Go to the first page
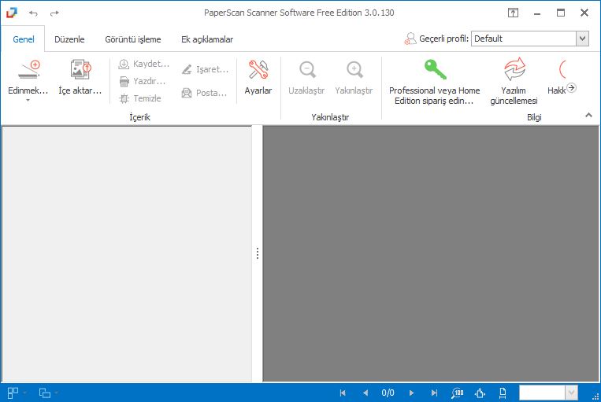601x402 pixels. click(x=343, y=393)
